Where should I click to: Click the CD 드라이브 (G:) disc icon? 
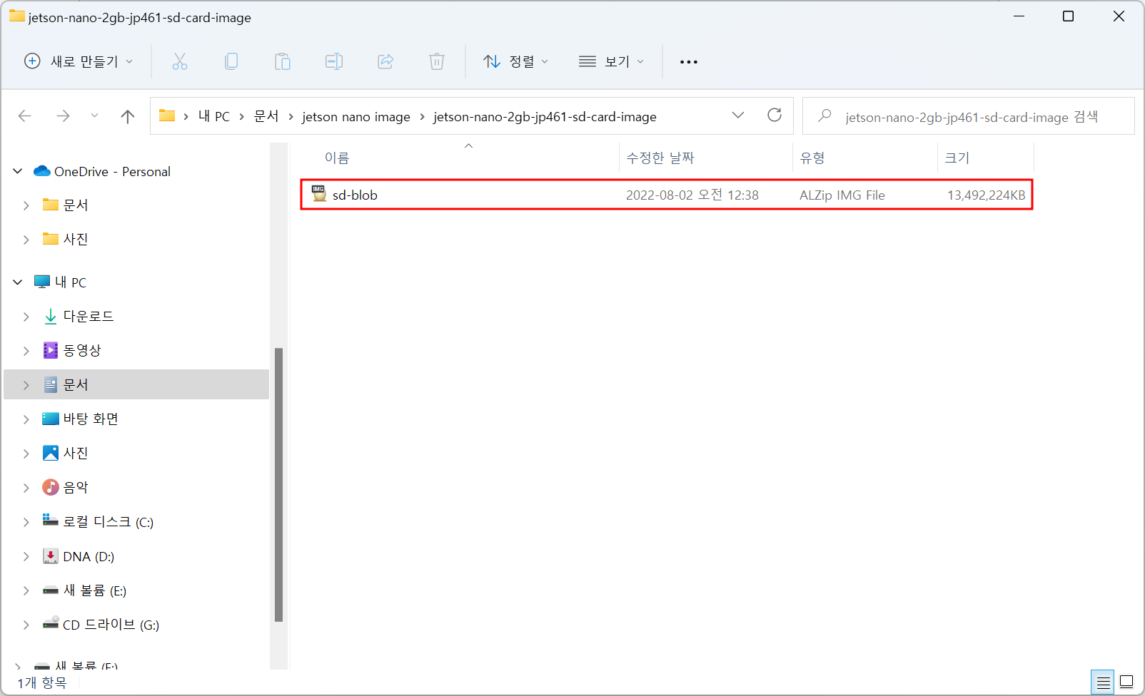[51, 623]
